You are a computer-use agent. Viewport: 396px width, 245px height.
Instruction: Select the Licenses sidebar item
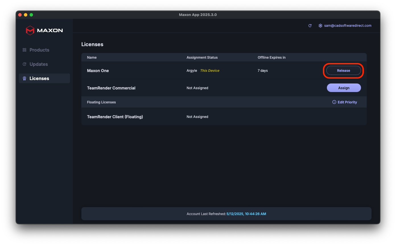[44, 78]
